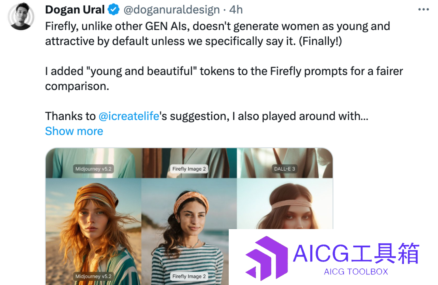The width and height of the screenshot is (438, 285).
Task: Click the top Midjourney v5.2 label
Action: coord(93,169)
